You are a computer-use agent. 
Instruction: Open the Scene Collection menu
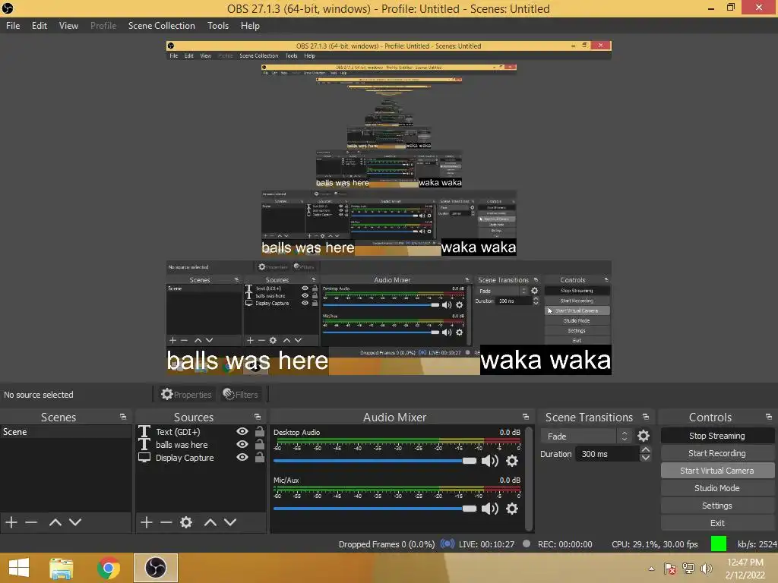tap(161, 26)
